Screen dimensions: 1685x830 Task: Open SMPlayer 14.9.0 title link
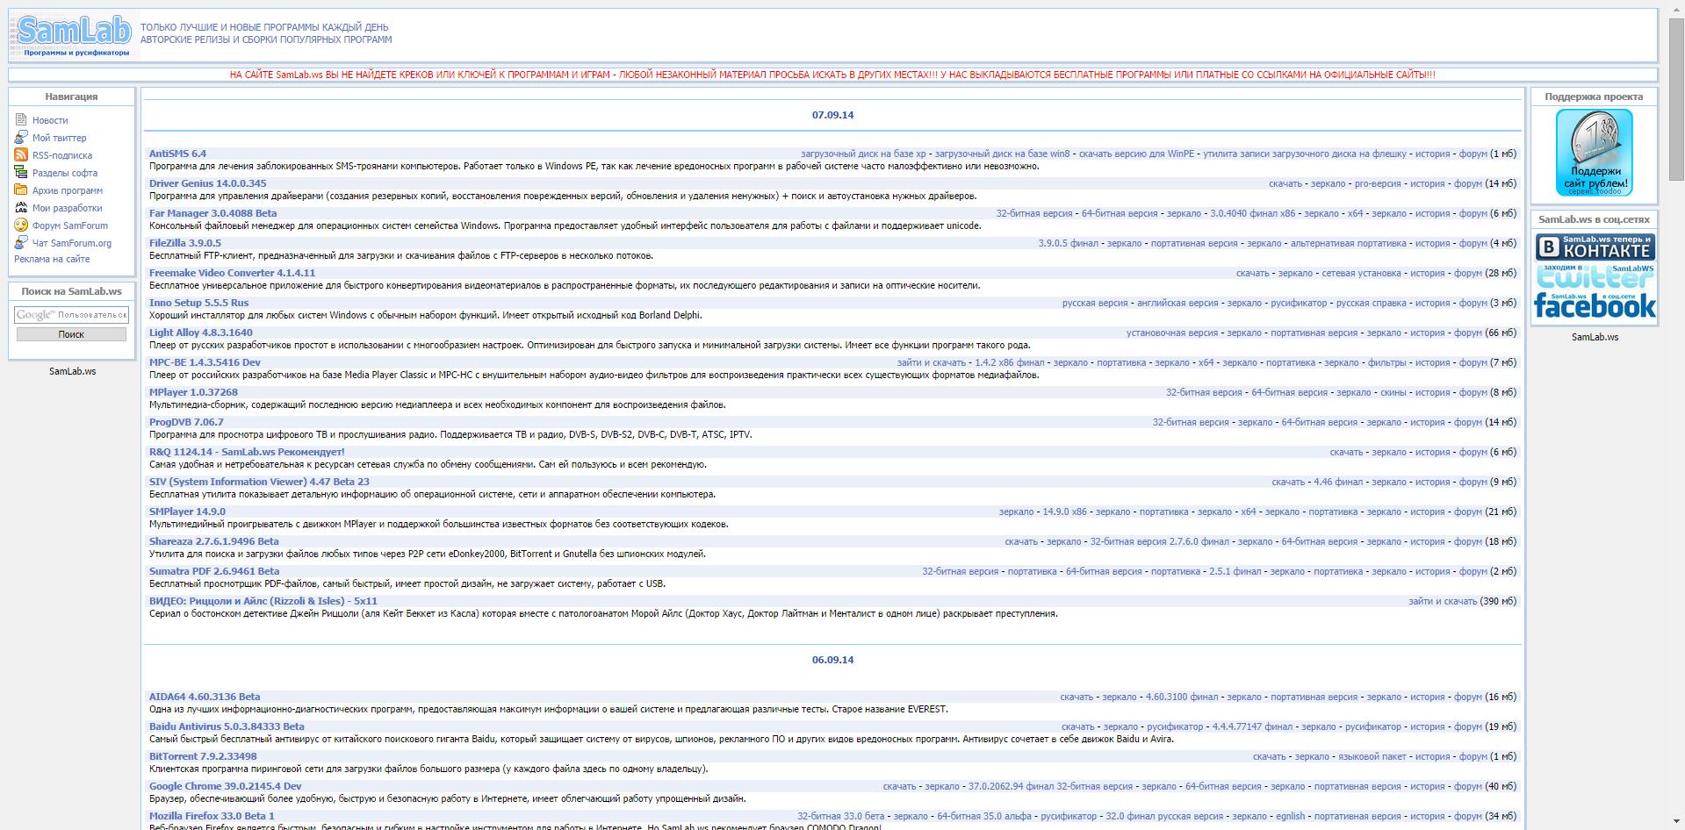tap(187, 512)
